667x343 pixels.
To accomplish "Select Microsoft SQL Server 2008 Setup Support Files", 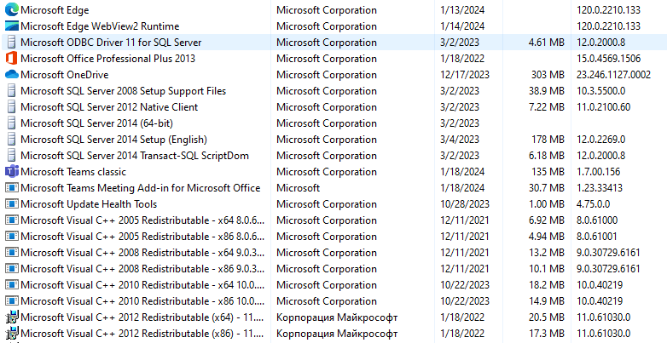I will [124, 90].
